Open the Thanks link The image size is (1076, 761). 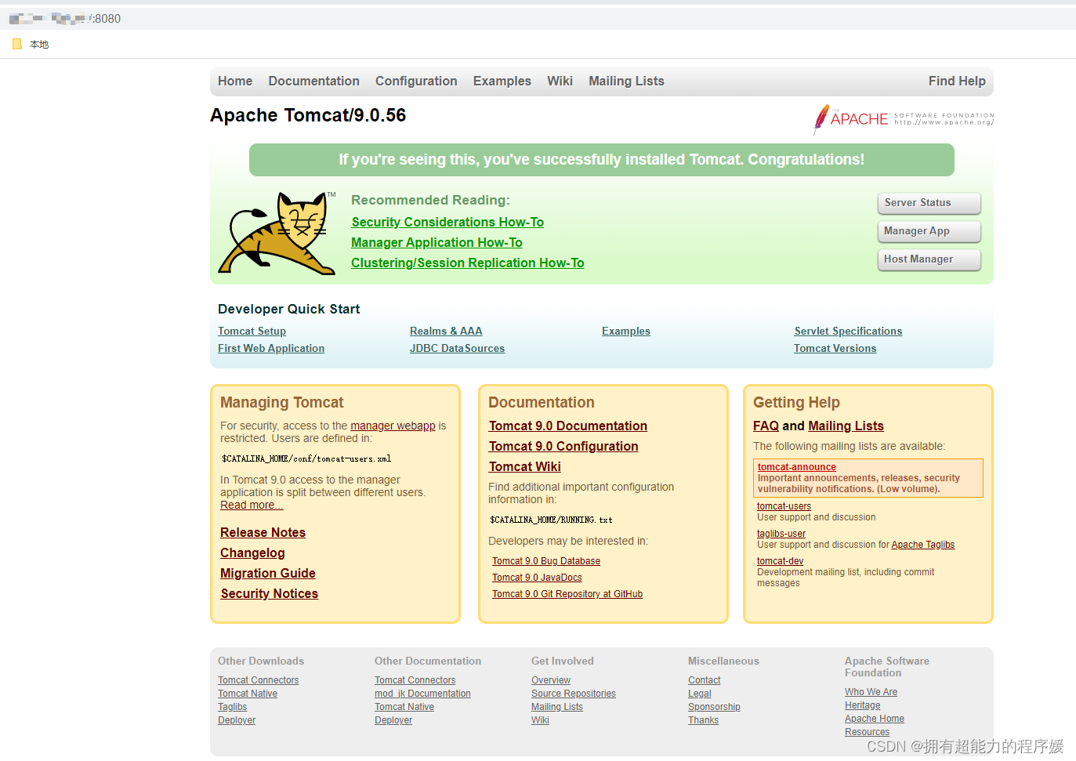click(x=703, y=720)
